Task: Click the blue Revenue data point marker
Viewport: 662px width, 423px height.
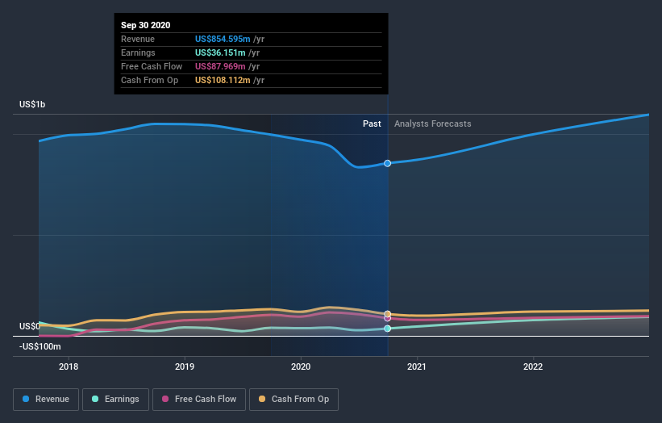Action: 387,163
